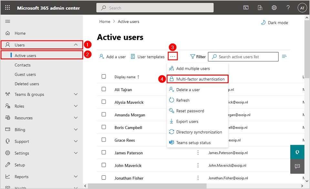Open the Filter option
Image resolution: width=310 pixels, height=189 pixels.
(198, 57)
